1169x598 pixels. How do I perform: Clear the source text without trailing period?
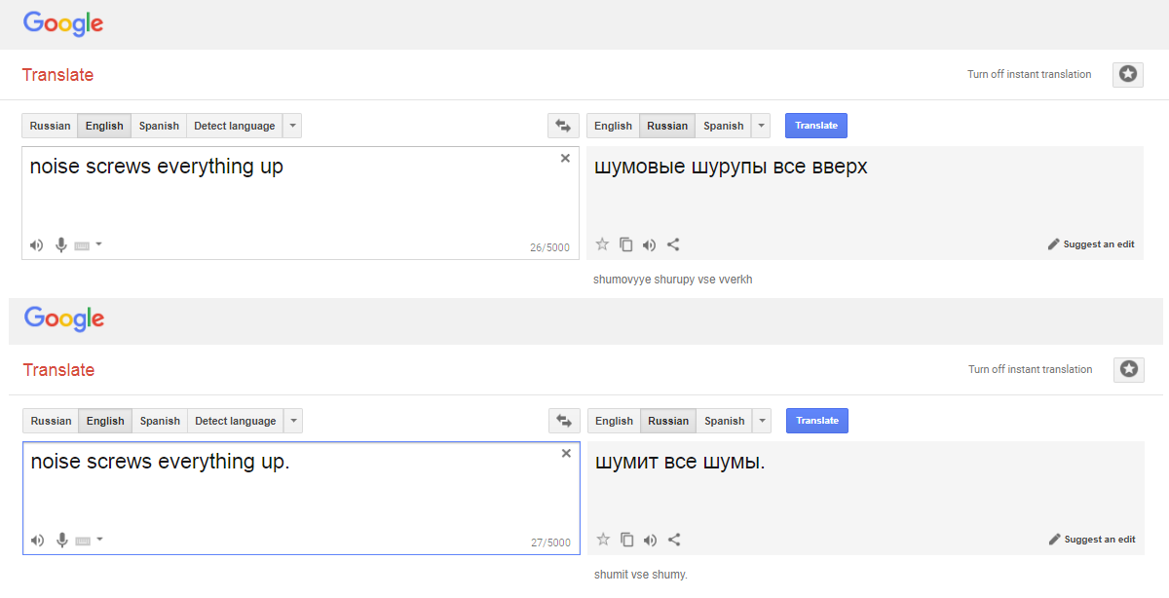pyautogui.click(x=565, y=159)
